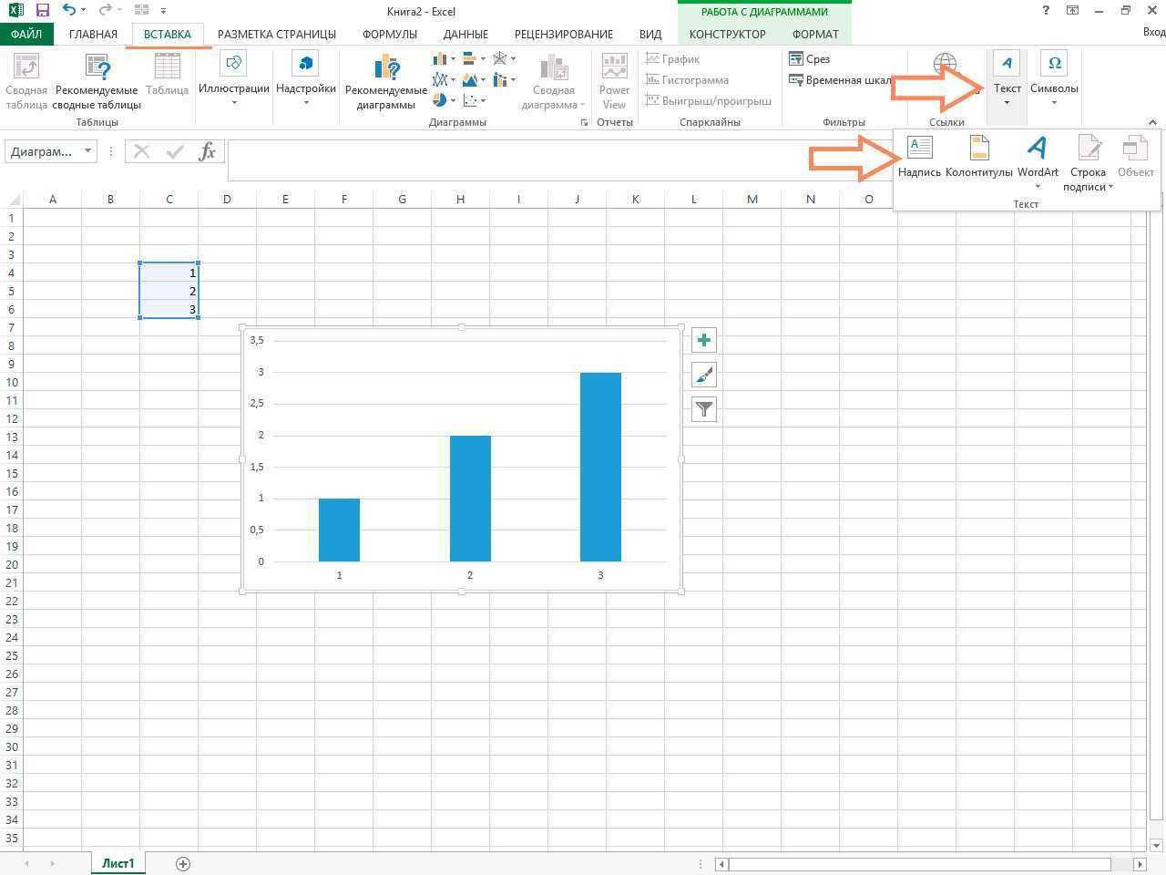Viewport: 1166px width, 875px height.
Task: Switch to the ДАННЫЕ tab
Action: pos(465,34)
